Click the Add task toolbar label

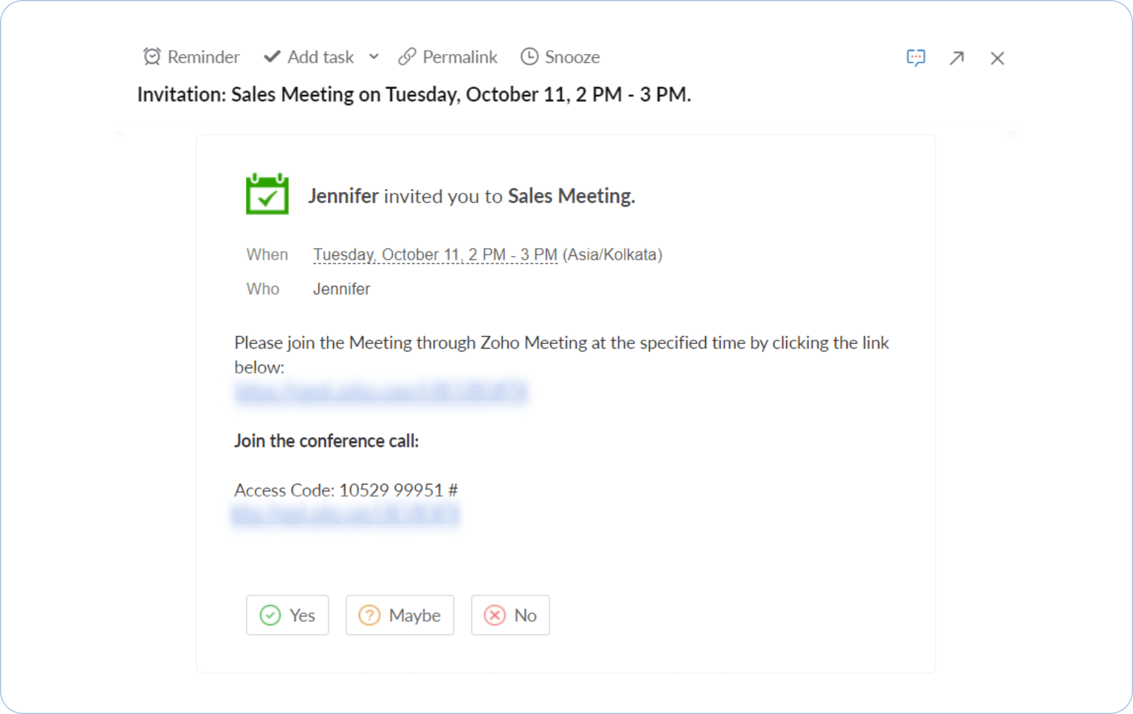coord(321,57)
